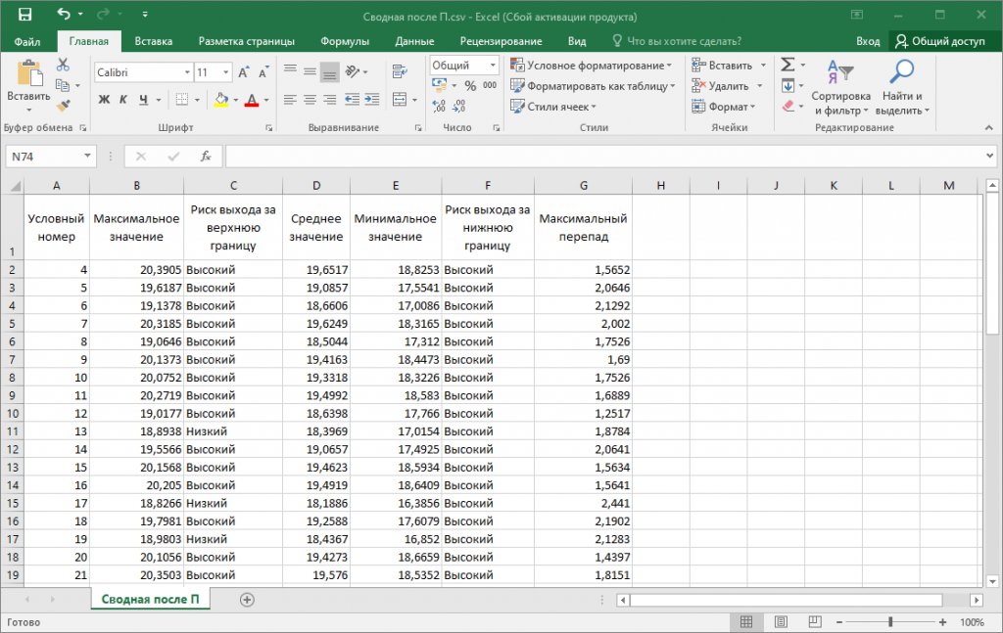Click the large Вставить paste clipboard icon

click(28, 74)
